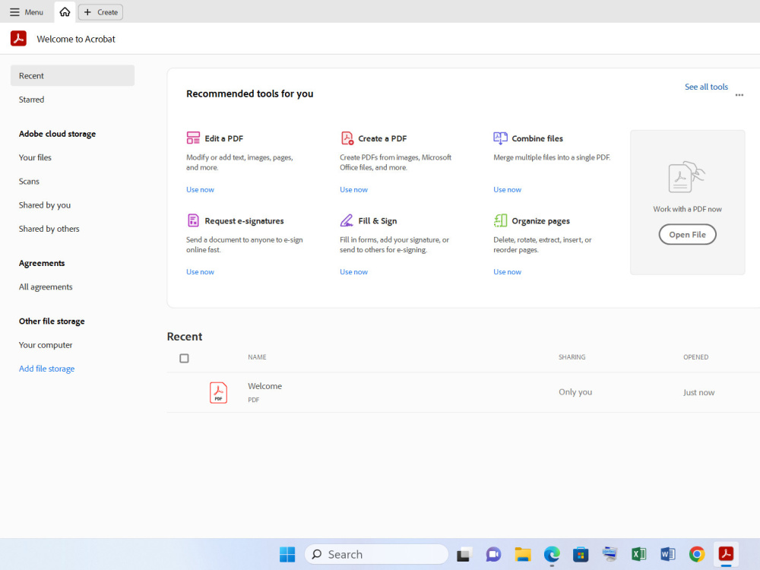Click Use now under Organize pages
Screen dimensions: 760x570
(x=508, y=272)
